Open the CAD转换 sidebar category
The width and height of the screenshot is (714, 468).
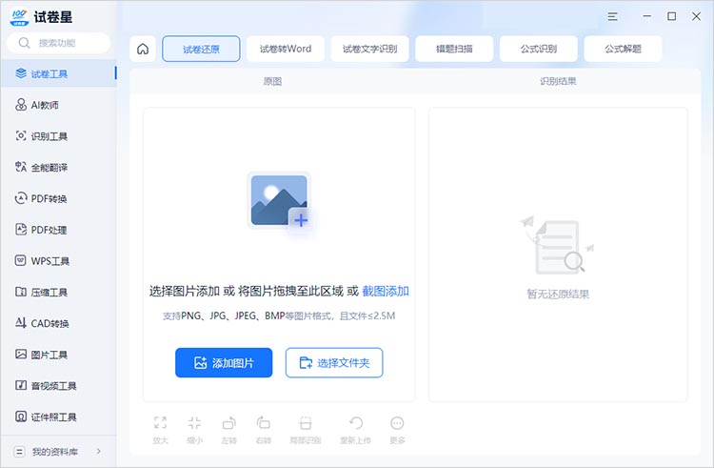[58, 323]
